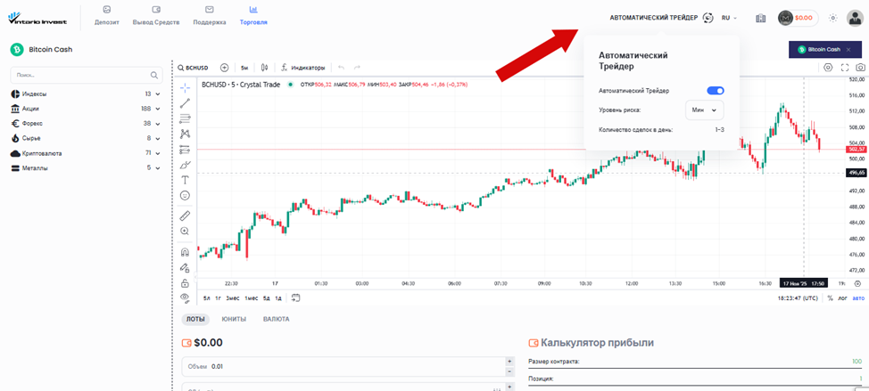Screen dimensions: 869x391
Task: Click the АВТОМАТИЧЕСКИЙ ТРЕЙДЕР header button
Action: pyautogui.click(x=661, y=18)
